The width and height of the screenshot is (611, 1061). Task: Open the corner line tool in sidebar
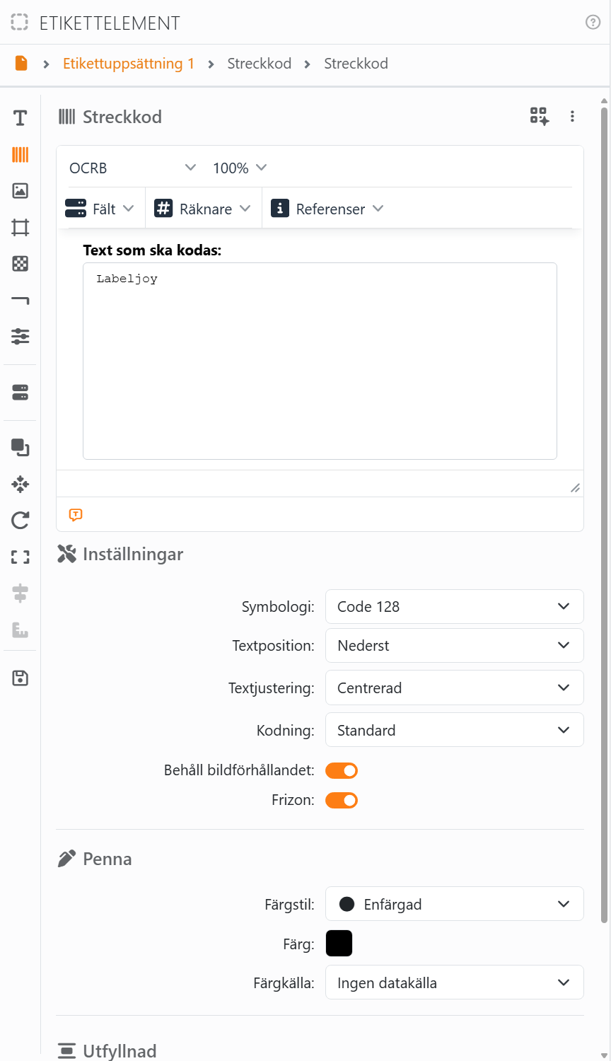click(x=20, y=301)
